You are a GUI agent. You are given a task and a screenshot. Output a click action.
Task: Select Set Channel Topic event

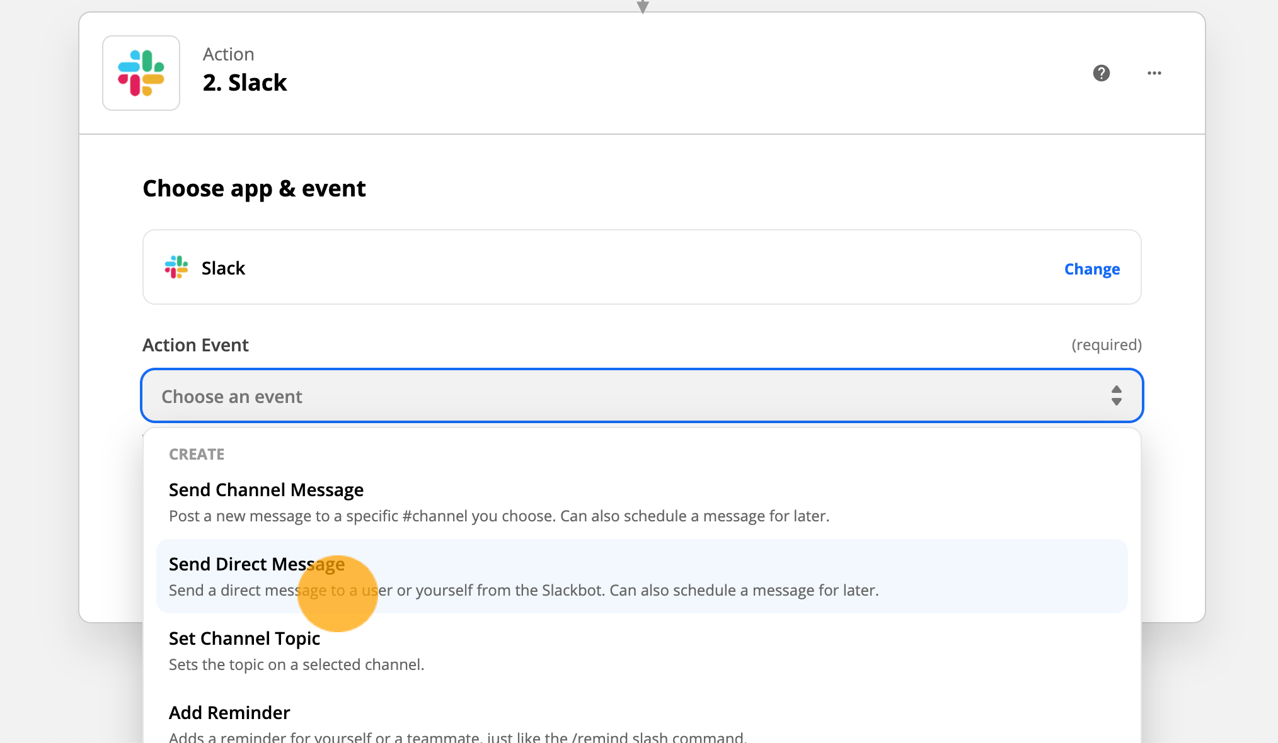click(x=642, y=650)
